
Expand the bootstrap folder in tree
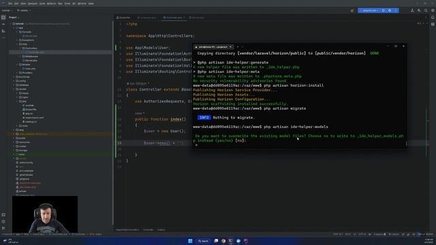[x=14, y=77]
